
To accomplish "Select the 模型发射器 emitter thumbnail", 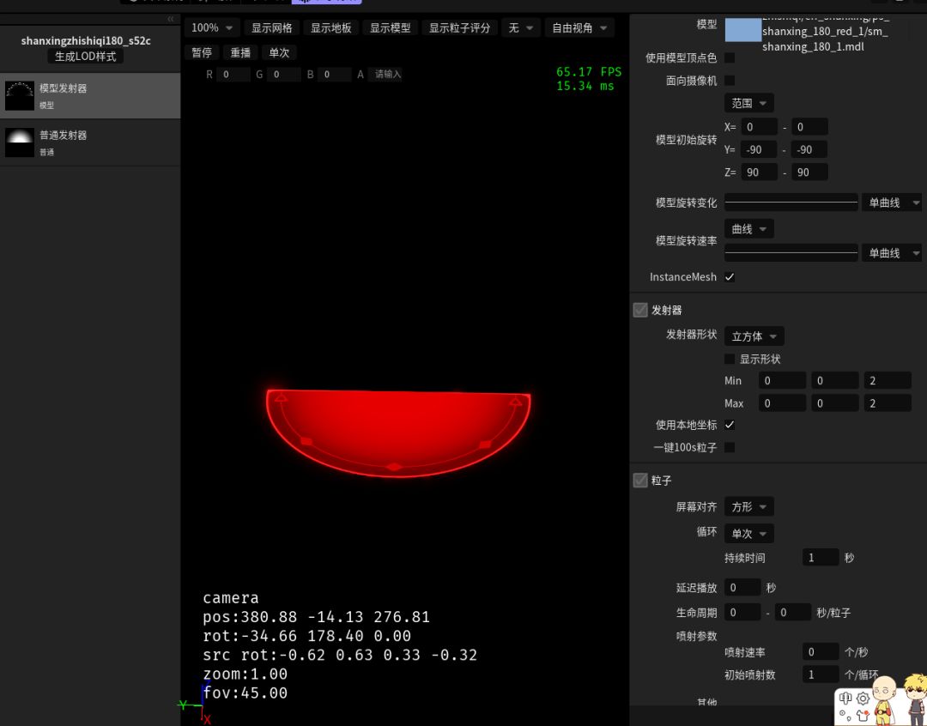I will click(20, 95).
